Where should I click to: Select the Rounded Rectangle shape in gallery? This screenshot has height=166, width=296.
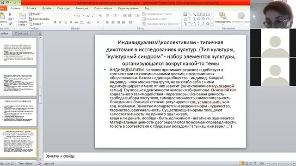pos(208,14)
